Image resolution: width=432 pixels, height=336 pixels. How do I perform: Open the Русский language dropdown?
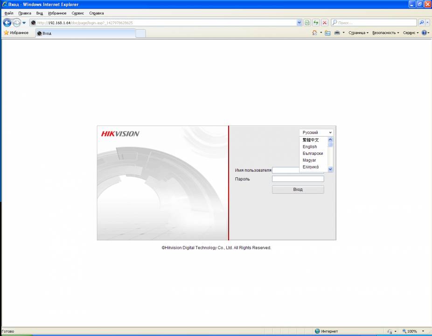point(316,133)
